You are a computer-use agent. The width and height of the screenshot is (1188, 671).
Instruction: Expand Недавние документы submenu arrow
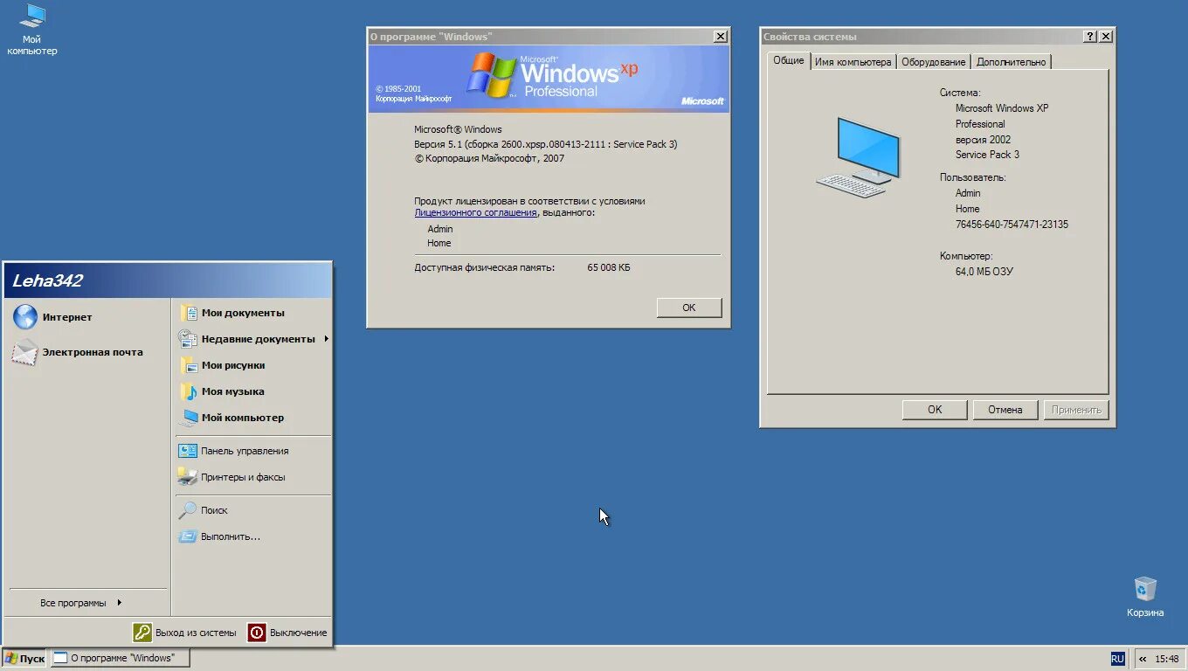[326, 339]
